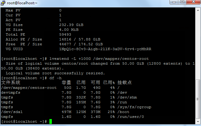Image resolution: width=201 pixels, height=126 pixels.
Task: Click the '185M' used value
Action: (x=81, y=102)
